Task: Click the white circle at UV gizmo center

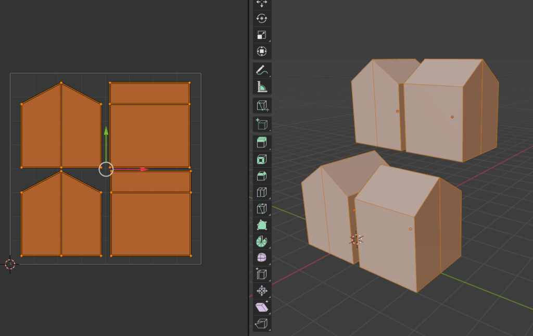Action: (x=106, y=169)
